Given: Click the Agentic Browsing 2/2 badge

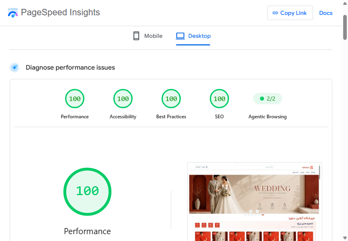Looking at the screenshot, I should (x=268, y=99).
